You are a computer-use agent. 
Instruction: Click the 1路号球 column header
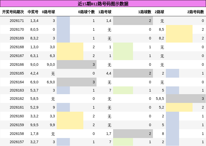(x=105, y=12)
